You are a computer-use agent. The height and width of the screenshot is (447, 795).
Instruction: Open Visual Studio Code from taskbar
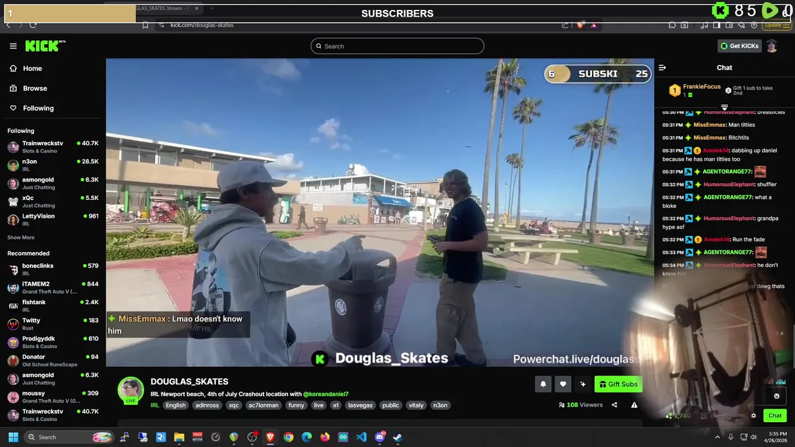[361, 437]
